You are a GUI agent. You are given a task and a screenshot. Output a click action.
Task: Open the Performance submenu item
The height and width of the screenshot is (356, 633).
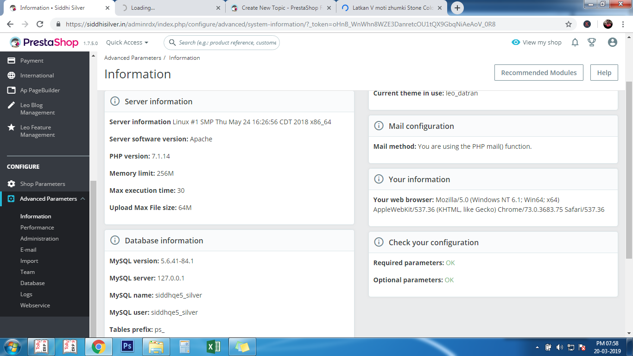pos(37,228)
